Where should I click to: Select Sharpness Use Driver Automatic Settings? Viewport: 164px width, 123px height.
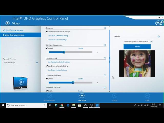pyautogui.click(x=58, y=36)
